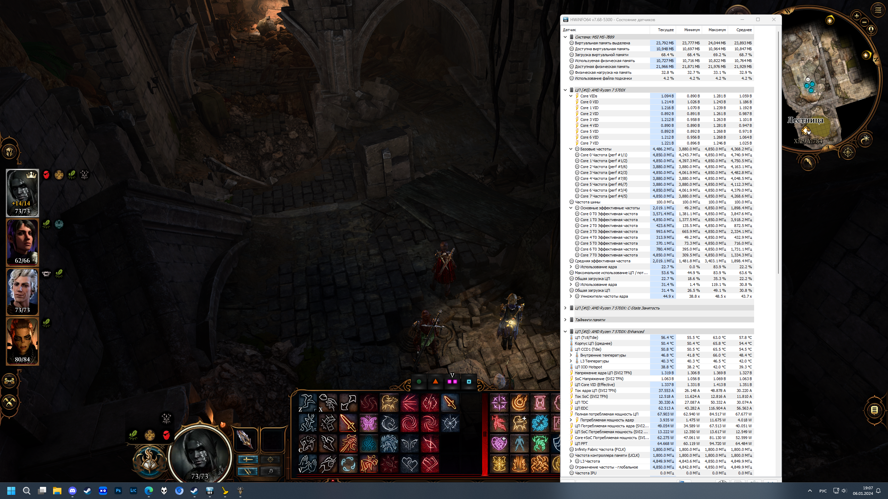888x499 pixels.
Task: Select the cyan square hotbar filter tab
Action: pyautogui.click(x=469, y=382)
